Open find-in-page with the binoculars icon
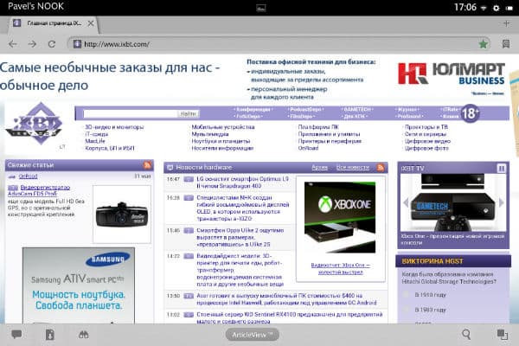519x346 pixels. [84, 335]
